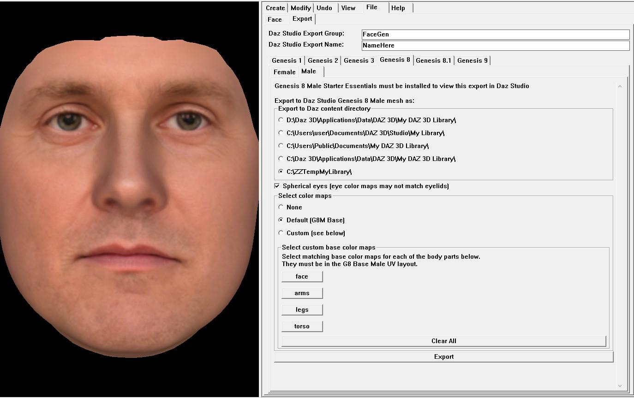Click the legs color map button

point(302,310)
